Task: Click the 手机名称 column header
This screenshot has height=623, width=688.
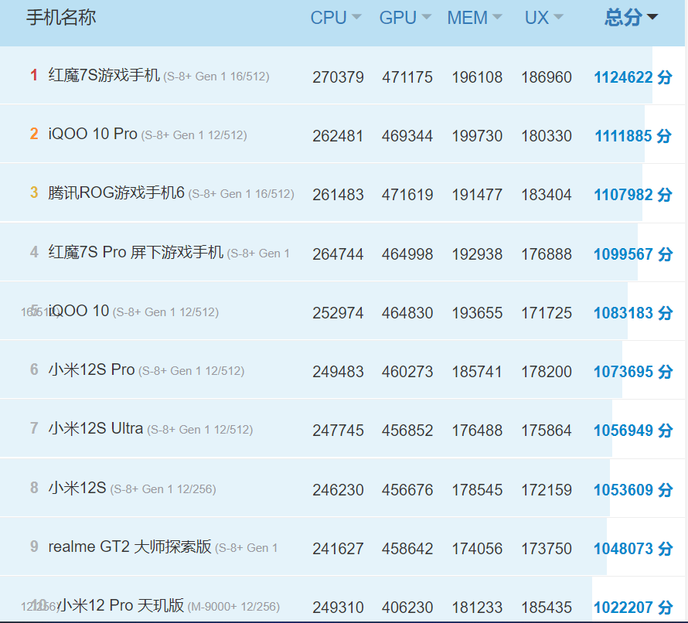Action: (x=61, y=18)
